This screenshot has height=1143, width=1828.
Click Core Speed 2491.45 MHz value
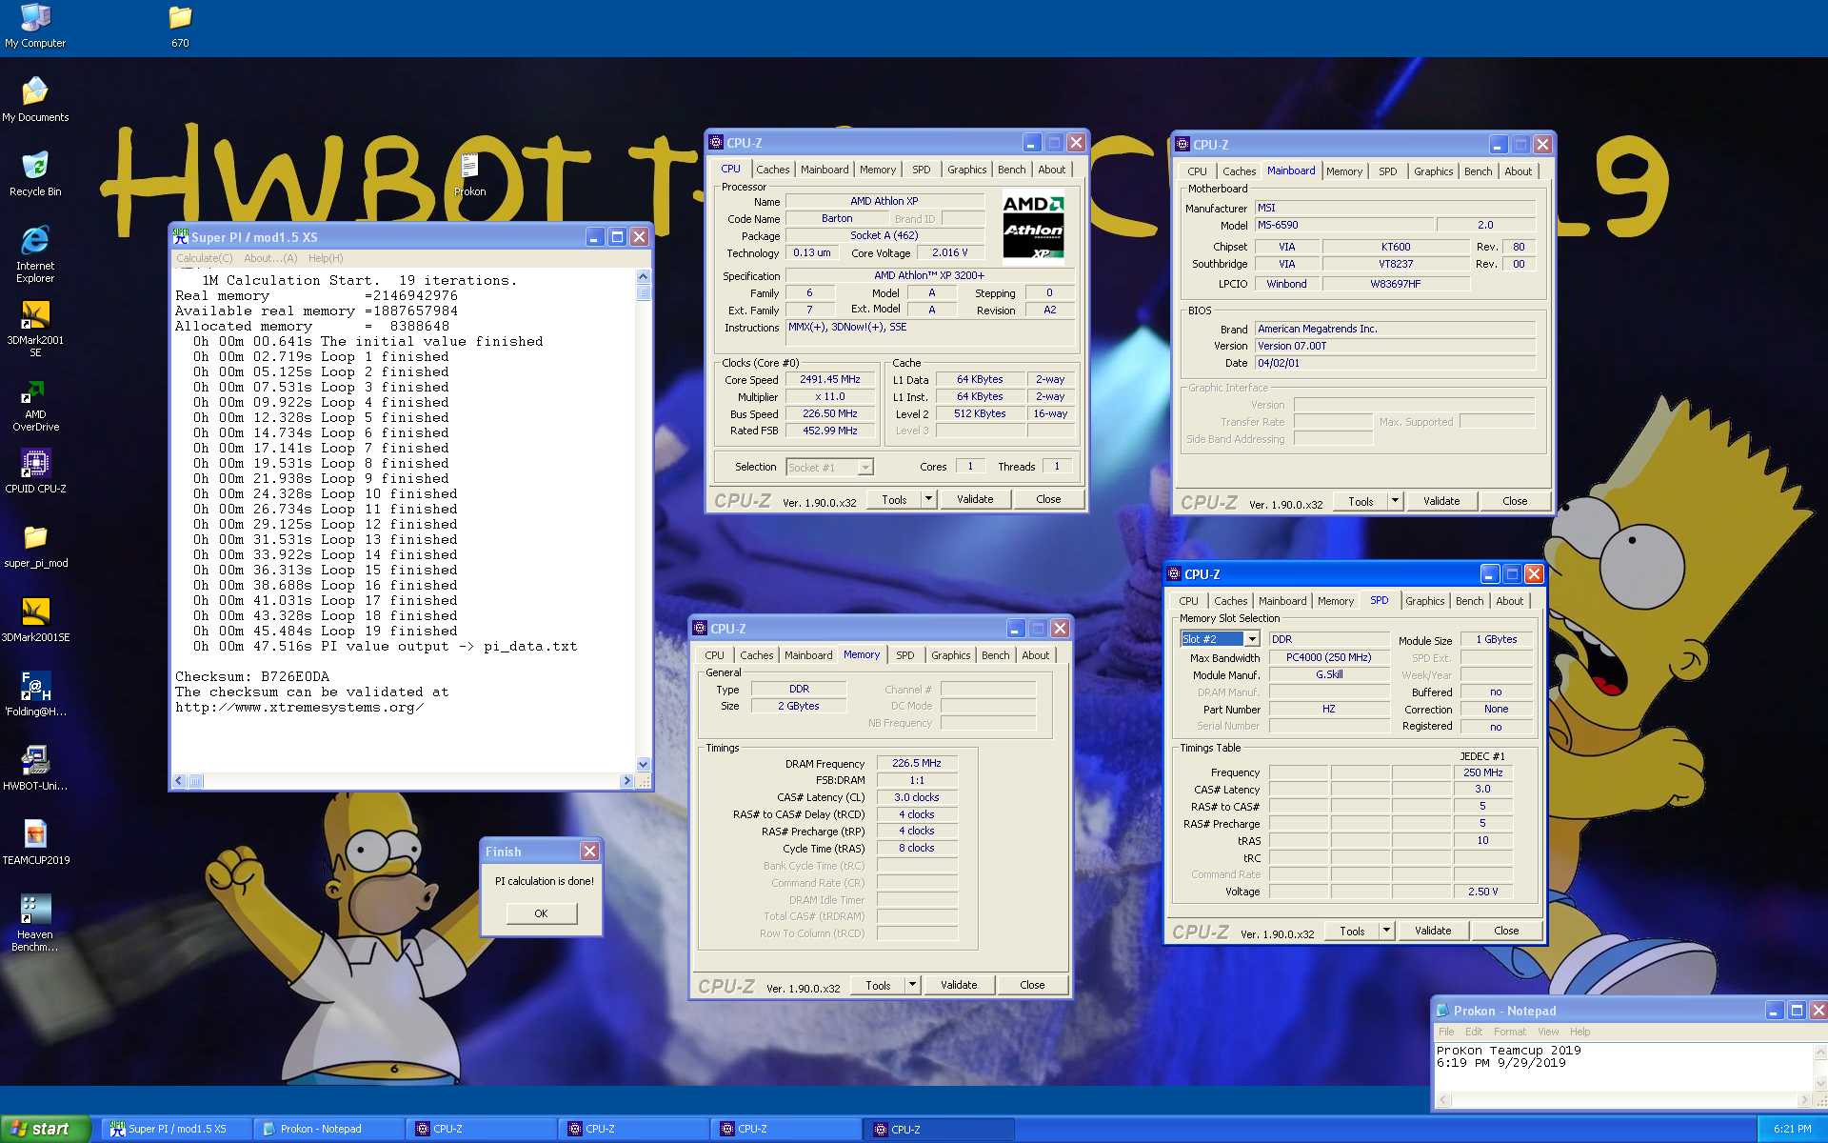click(x=829, y=379)
